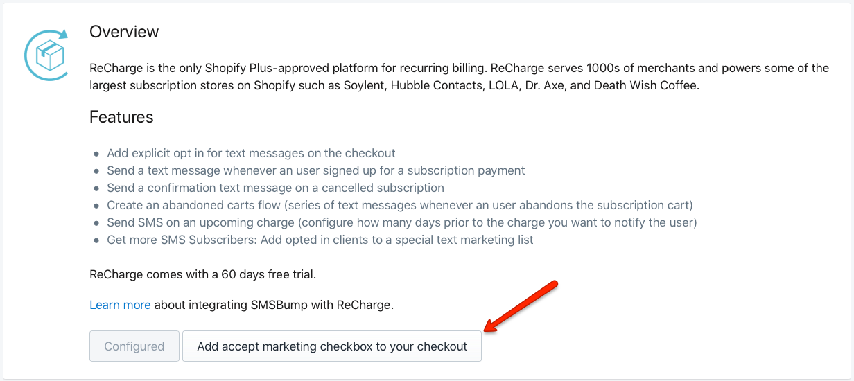This screenshot has width=854, height=381.
Task: Add accept marketing checkbox to your checkout
Action: coord(332,346)
